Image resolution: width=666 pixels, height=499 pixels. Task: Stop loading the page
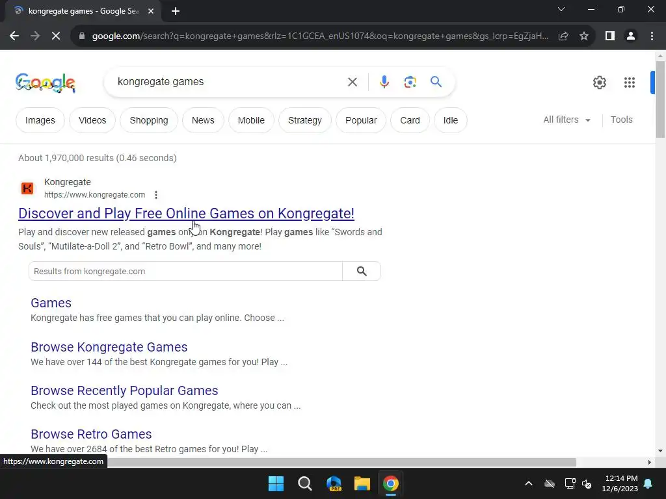point(56,36)
